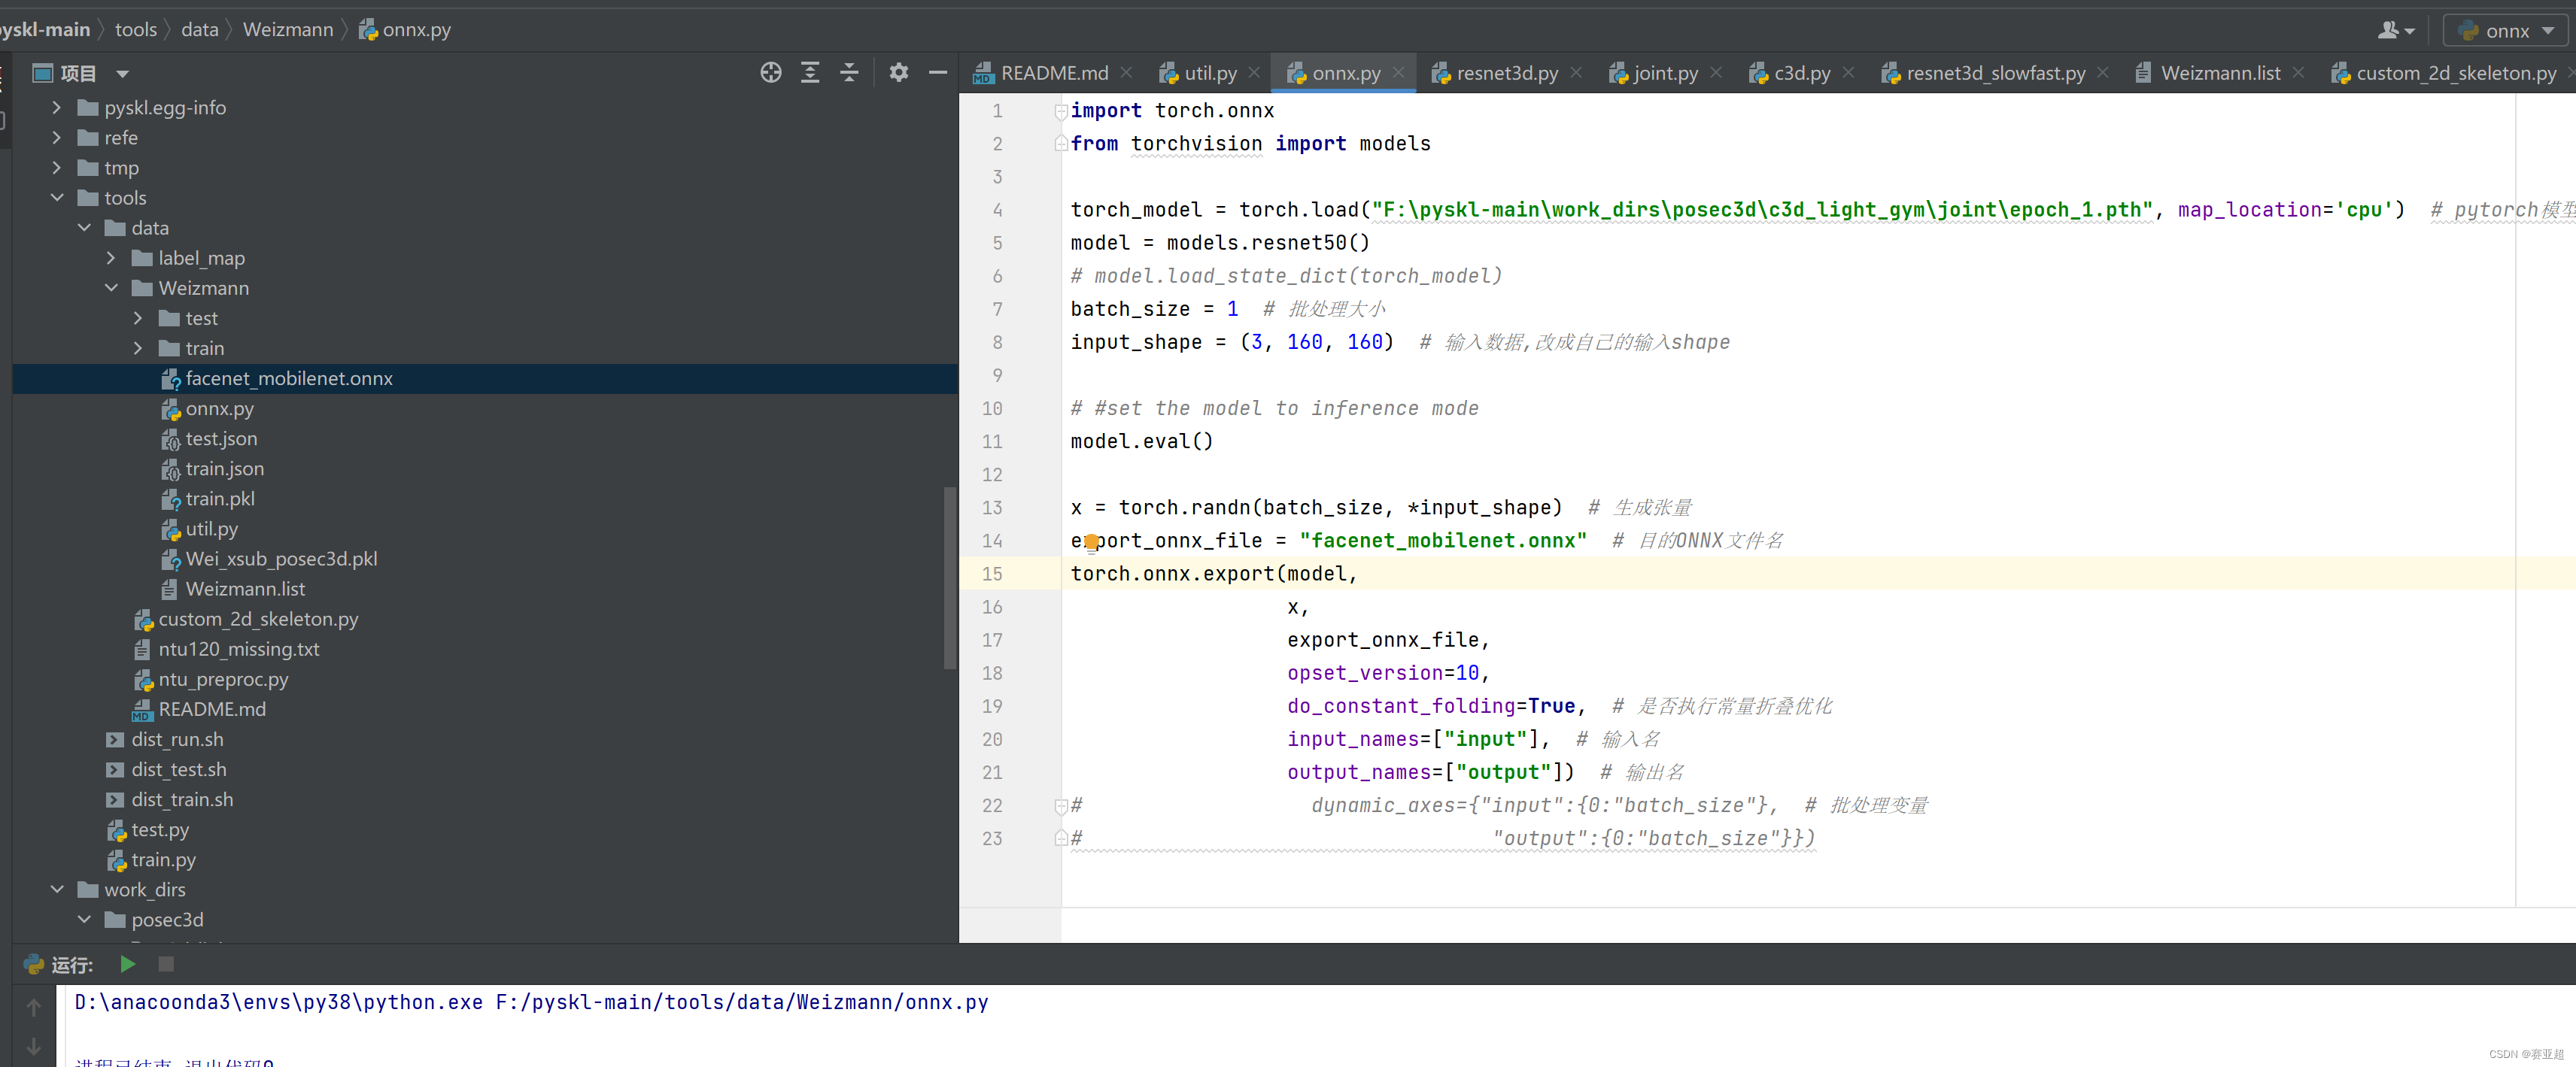This screenshot has height=1067, width=2576.
Task: Click the up arrow in run console
Action: pos(34,1008)
